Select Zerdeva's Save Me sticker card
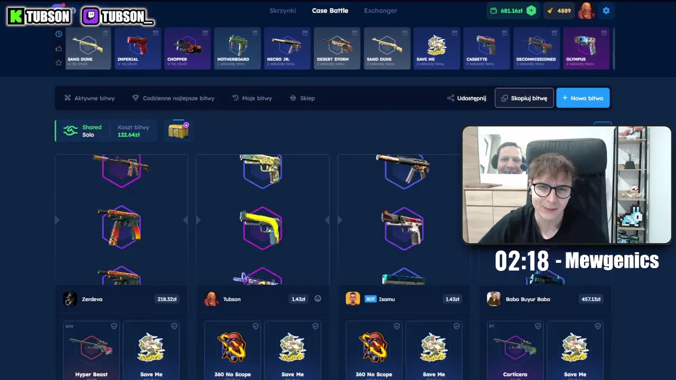 coord(151,350)
